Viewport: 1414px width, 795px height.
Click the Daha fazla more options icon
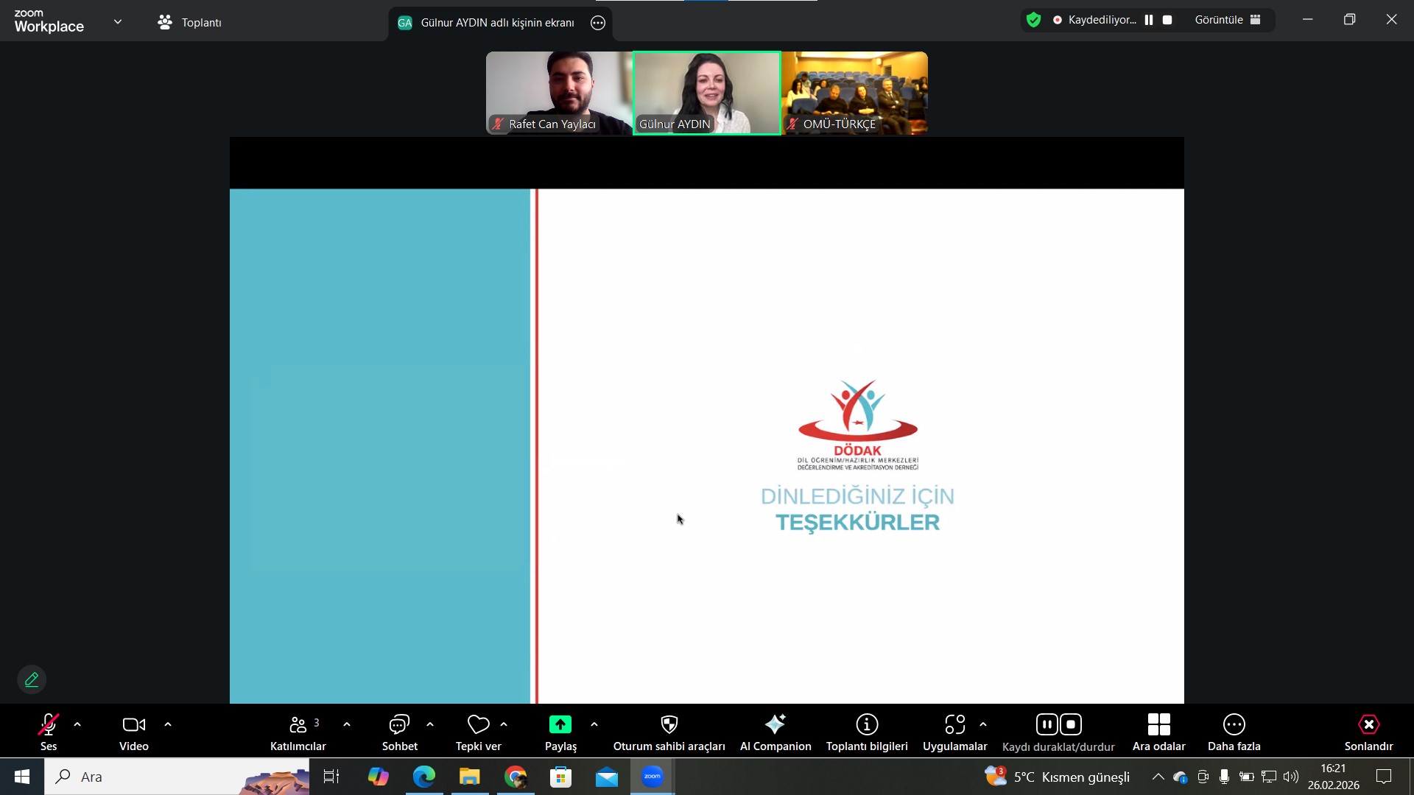1234,725
